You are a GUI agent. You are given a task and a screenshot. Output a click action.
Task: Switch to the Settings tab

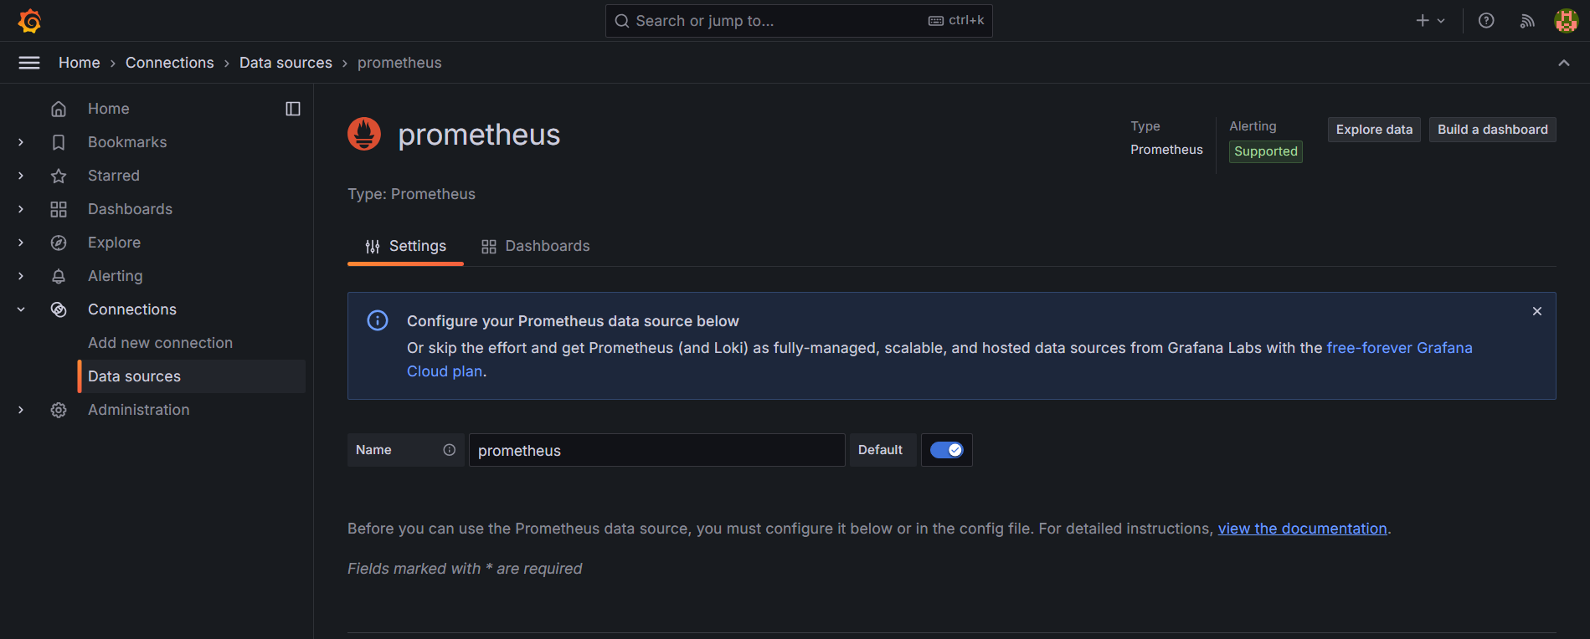[405, 246]
